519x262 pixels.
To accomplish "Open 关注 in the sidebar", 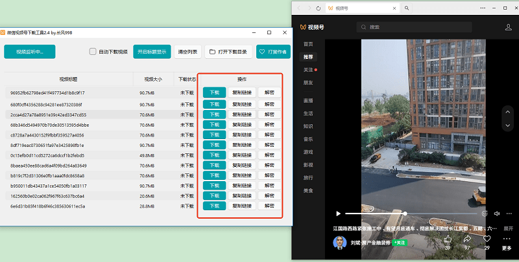I will click(x=308, y=70).
